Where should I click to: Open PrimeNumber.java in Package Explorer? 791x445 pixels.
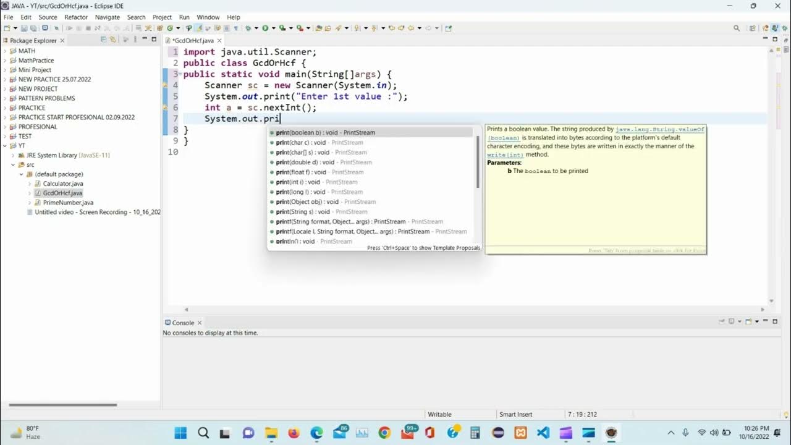click(x=68, y=203)
